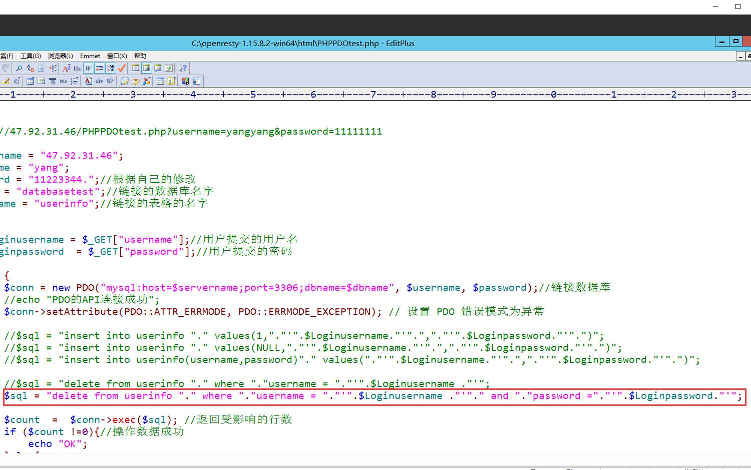Open the HTML color picker icon

[185, 81]
